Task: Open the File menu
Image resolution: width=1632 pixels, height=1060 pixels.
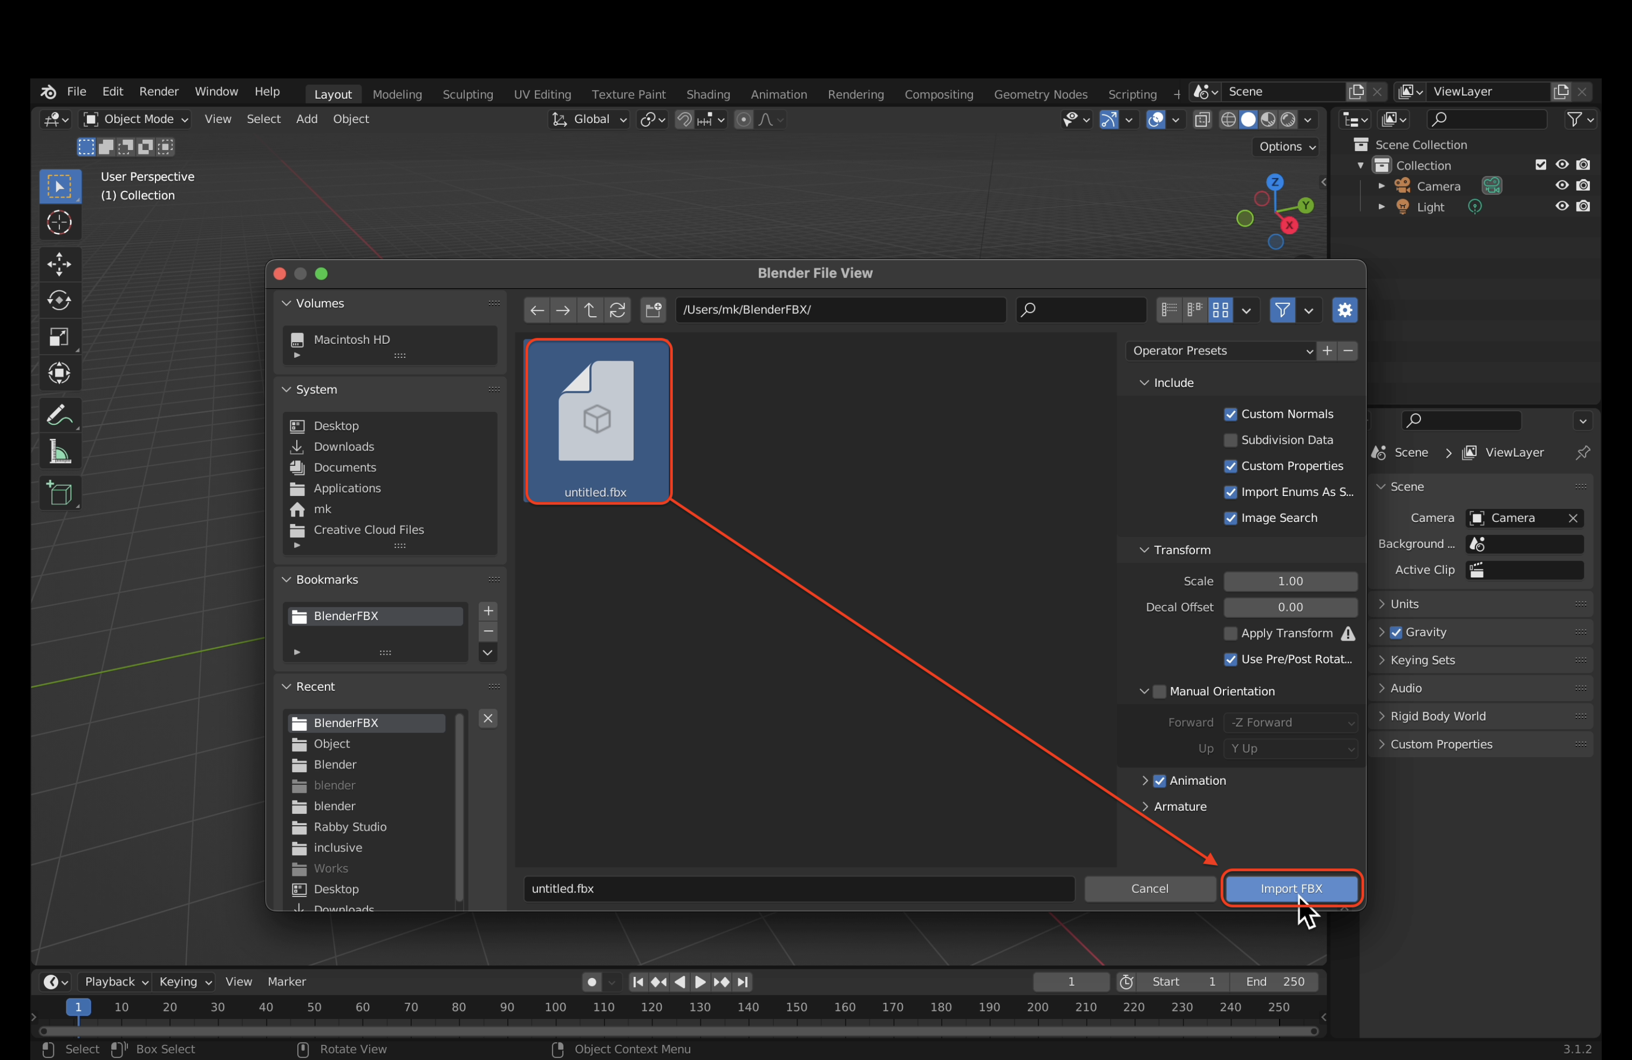Action: point(76,92)
